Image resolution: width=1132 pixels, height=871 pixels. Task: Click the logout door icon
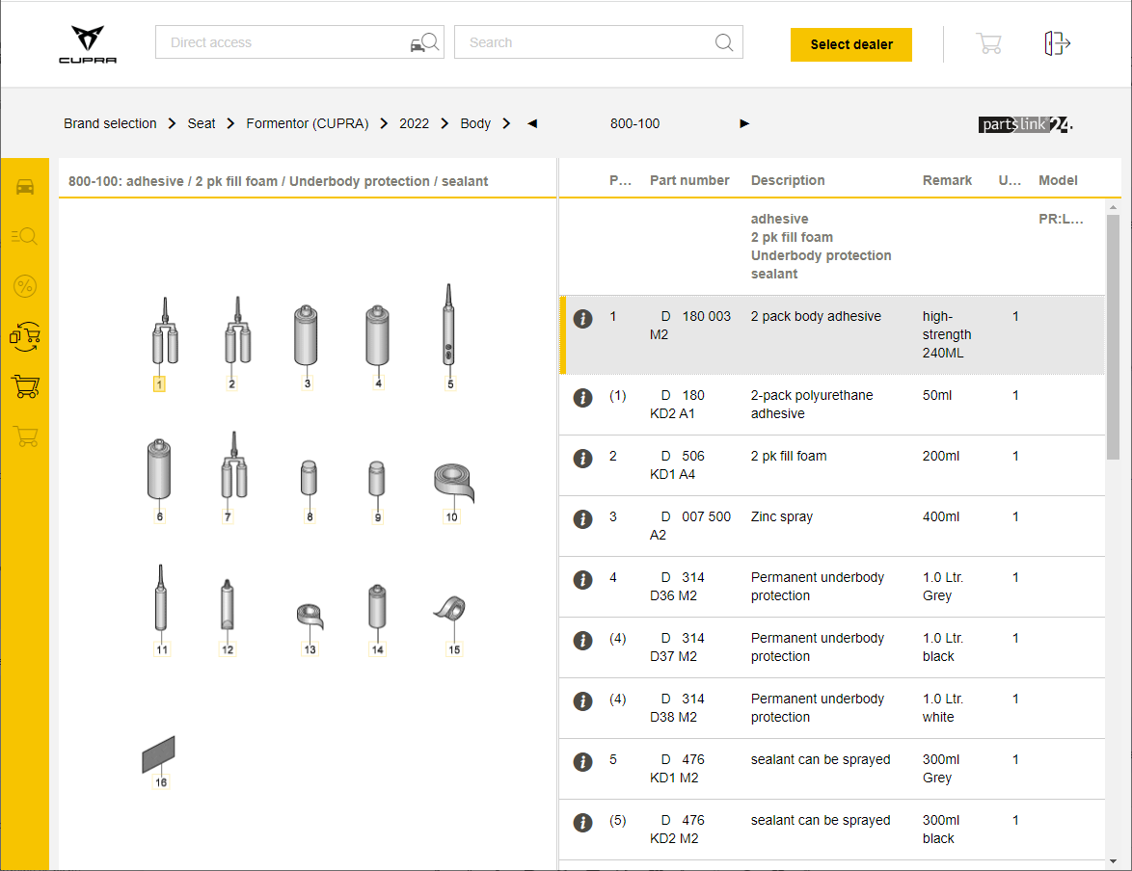(1057, 43)
